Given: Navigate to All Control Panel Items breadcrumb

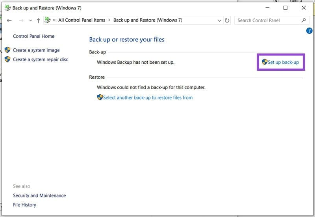Looking at the screenshot, I should pos(82,20).
